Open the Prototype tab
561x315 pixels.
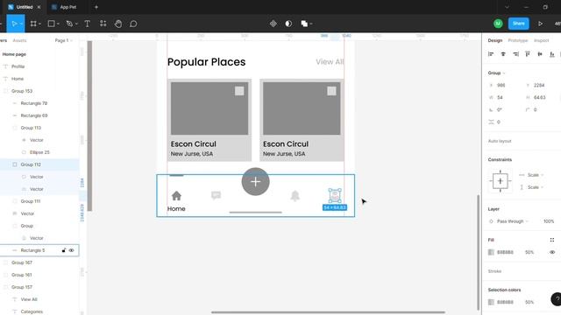coord(518,40)
